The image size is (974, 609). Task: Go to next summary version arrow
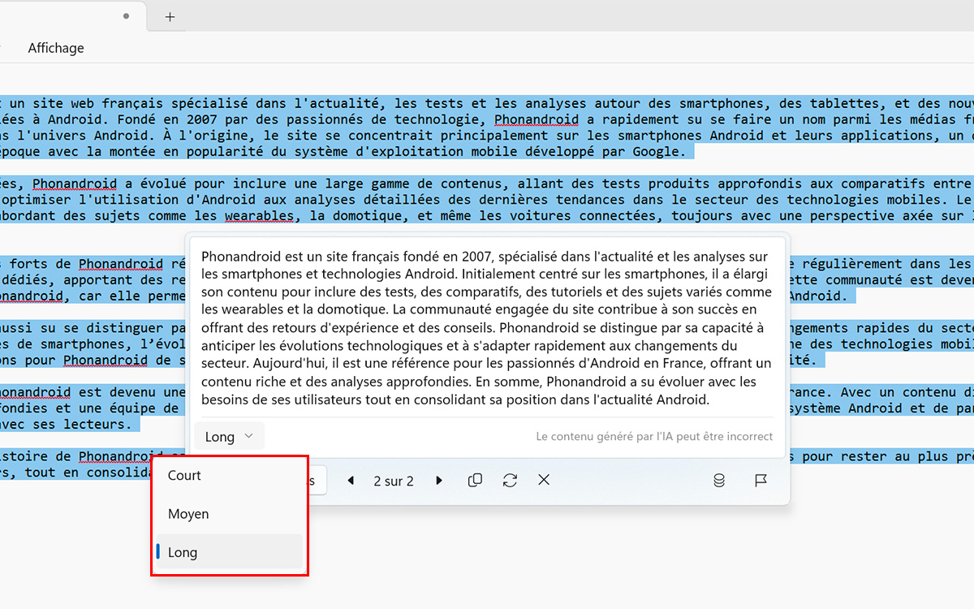pos(439,481)
